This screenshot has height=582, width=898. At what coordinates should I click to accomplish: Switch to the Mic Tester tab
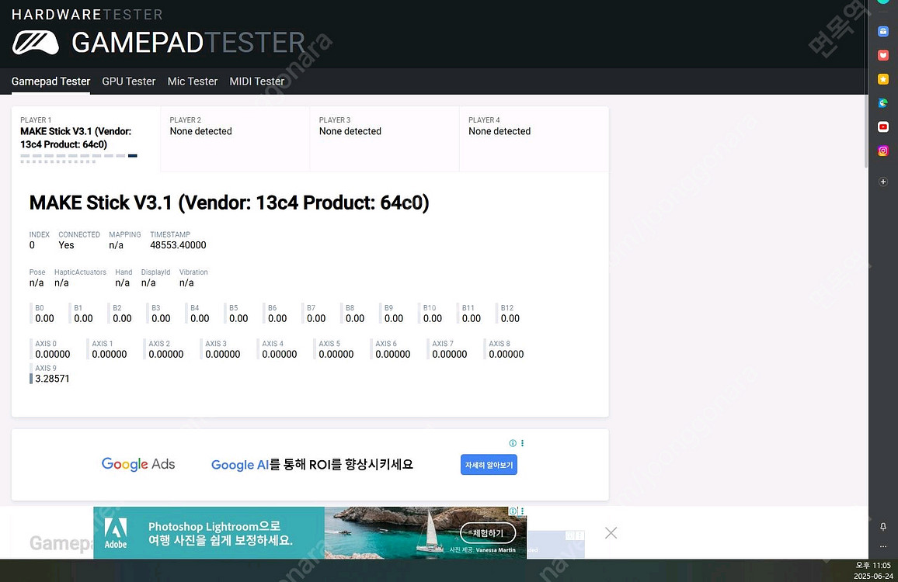click(x=193, y=81)
